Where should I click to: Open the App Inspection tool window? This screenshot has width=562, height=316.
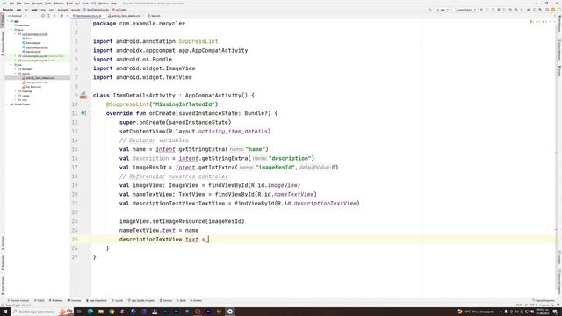click(97, 300)
